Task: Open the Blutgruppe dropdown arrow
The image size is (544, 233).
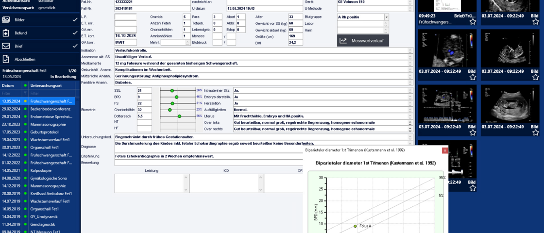Action: [387, 17]
